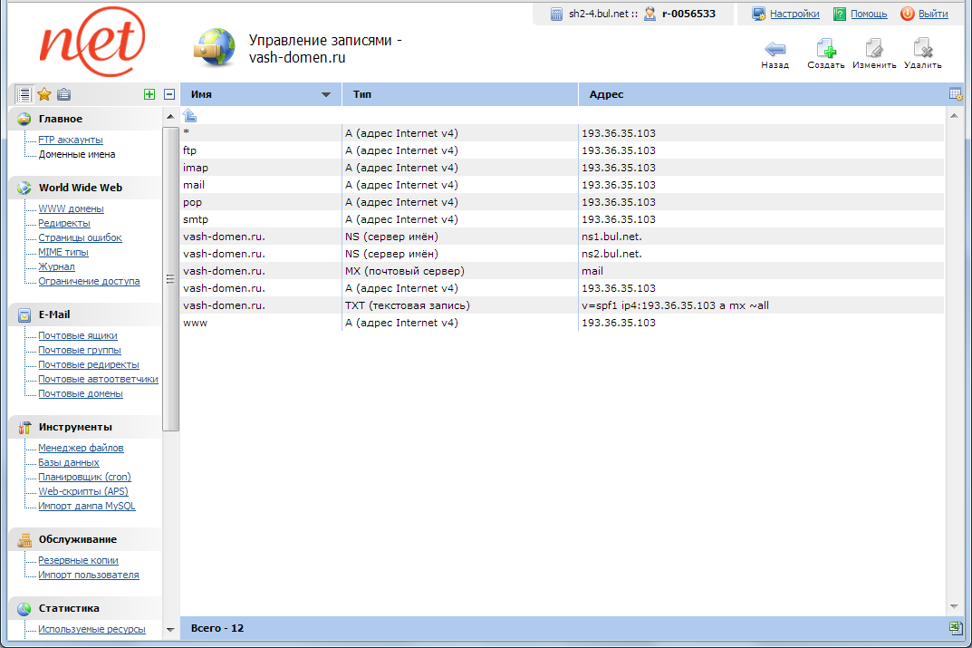The height and width of the screenshot is (648, 972).
Task: Click the sidebar vertical scrollbar thumb
Action: click(x=169, y=279)
